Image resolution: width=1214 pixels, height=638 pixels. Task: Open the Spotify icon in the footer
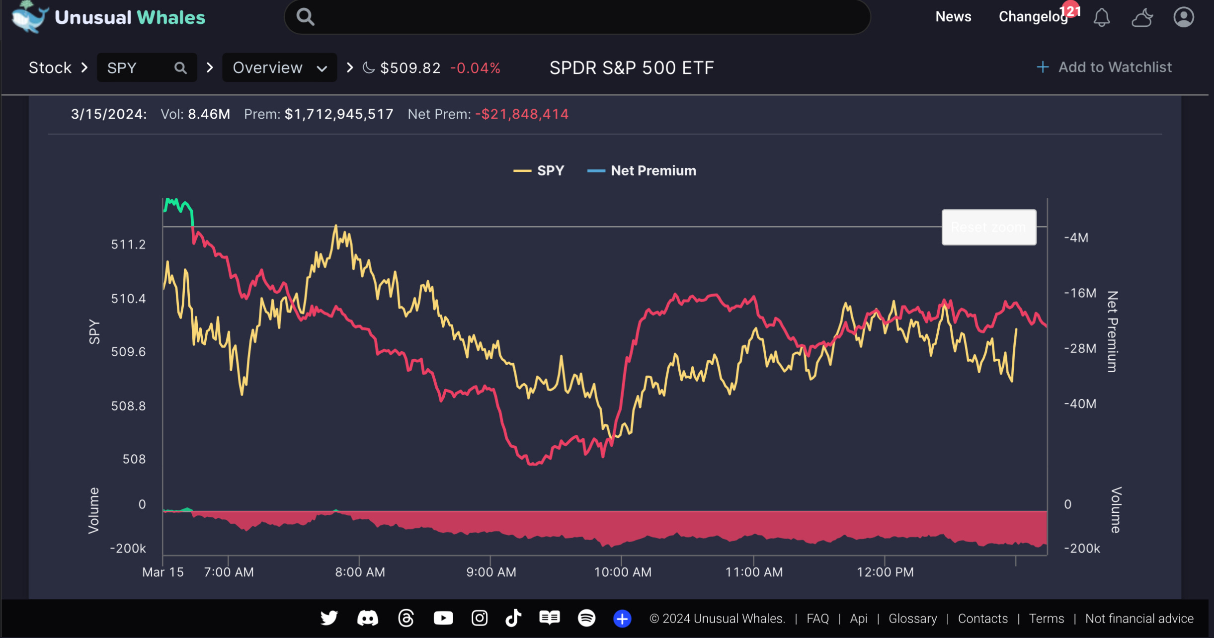(x=586, y=618)
